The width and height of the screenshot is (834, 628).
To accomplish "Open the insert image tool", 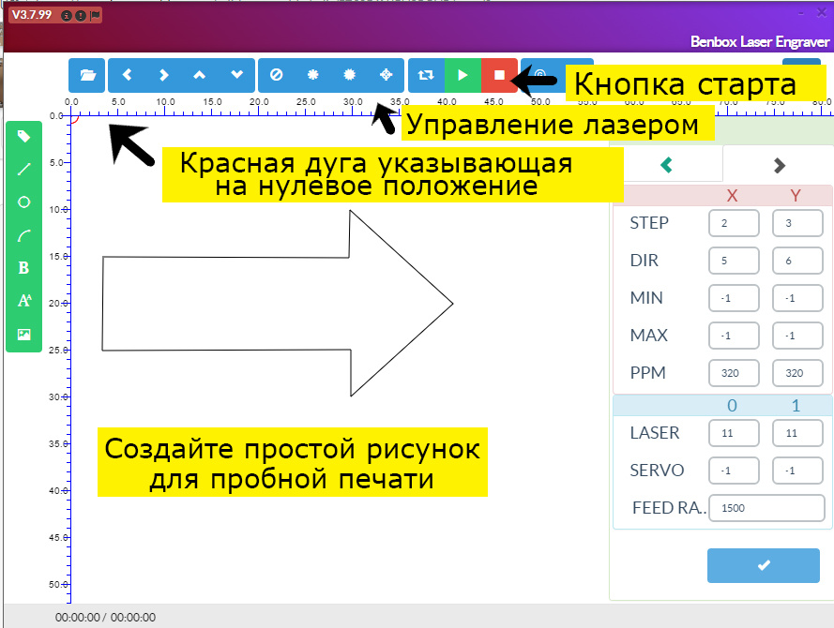I will pyautogui.click(x=24, y=335).
